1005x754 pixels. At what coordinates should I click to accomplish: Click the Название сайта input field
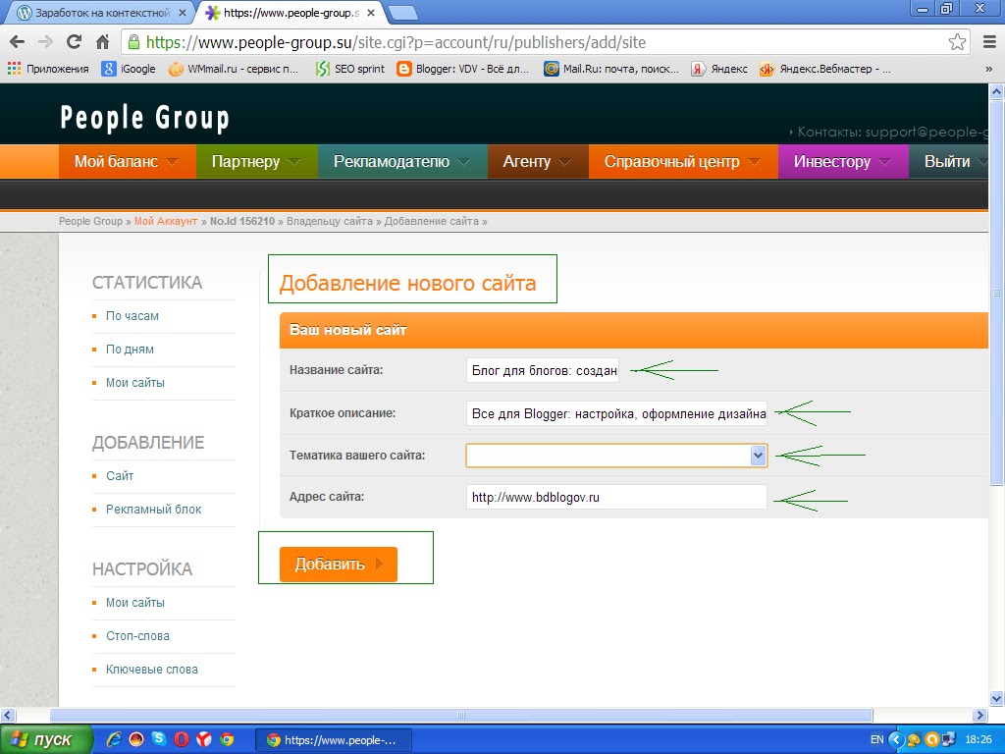tap(542, 370)
